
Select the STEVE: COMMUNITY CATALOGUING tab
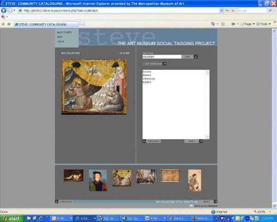[46, 25]
